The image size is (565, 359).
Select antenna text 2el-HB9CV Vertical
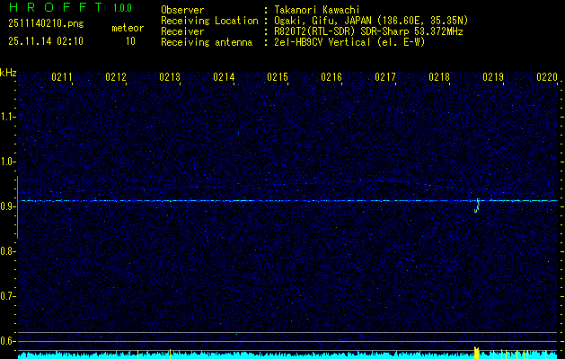322,42
